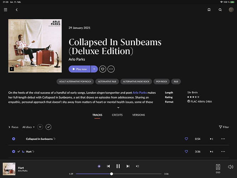Image resolution: width=237 pixels, height=178 pixels.
Task: Click the Hurt title in now playing bar
Action: point(21,168)
